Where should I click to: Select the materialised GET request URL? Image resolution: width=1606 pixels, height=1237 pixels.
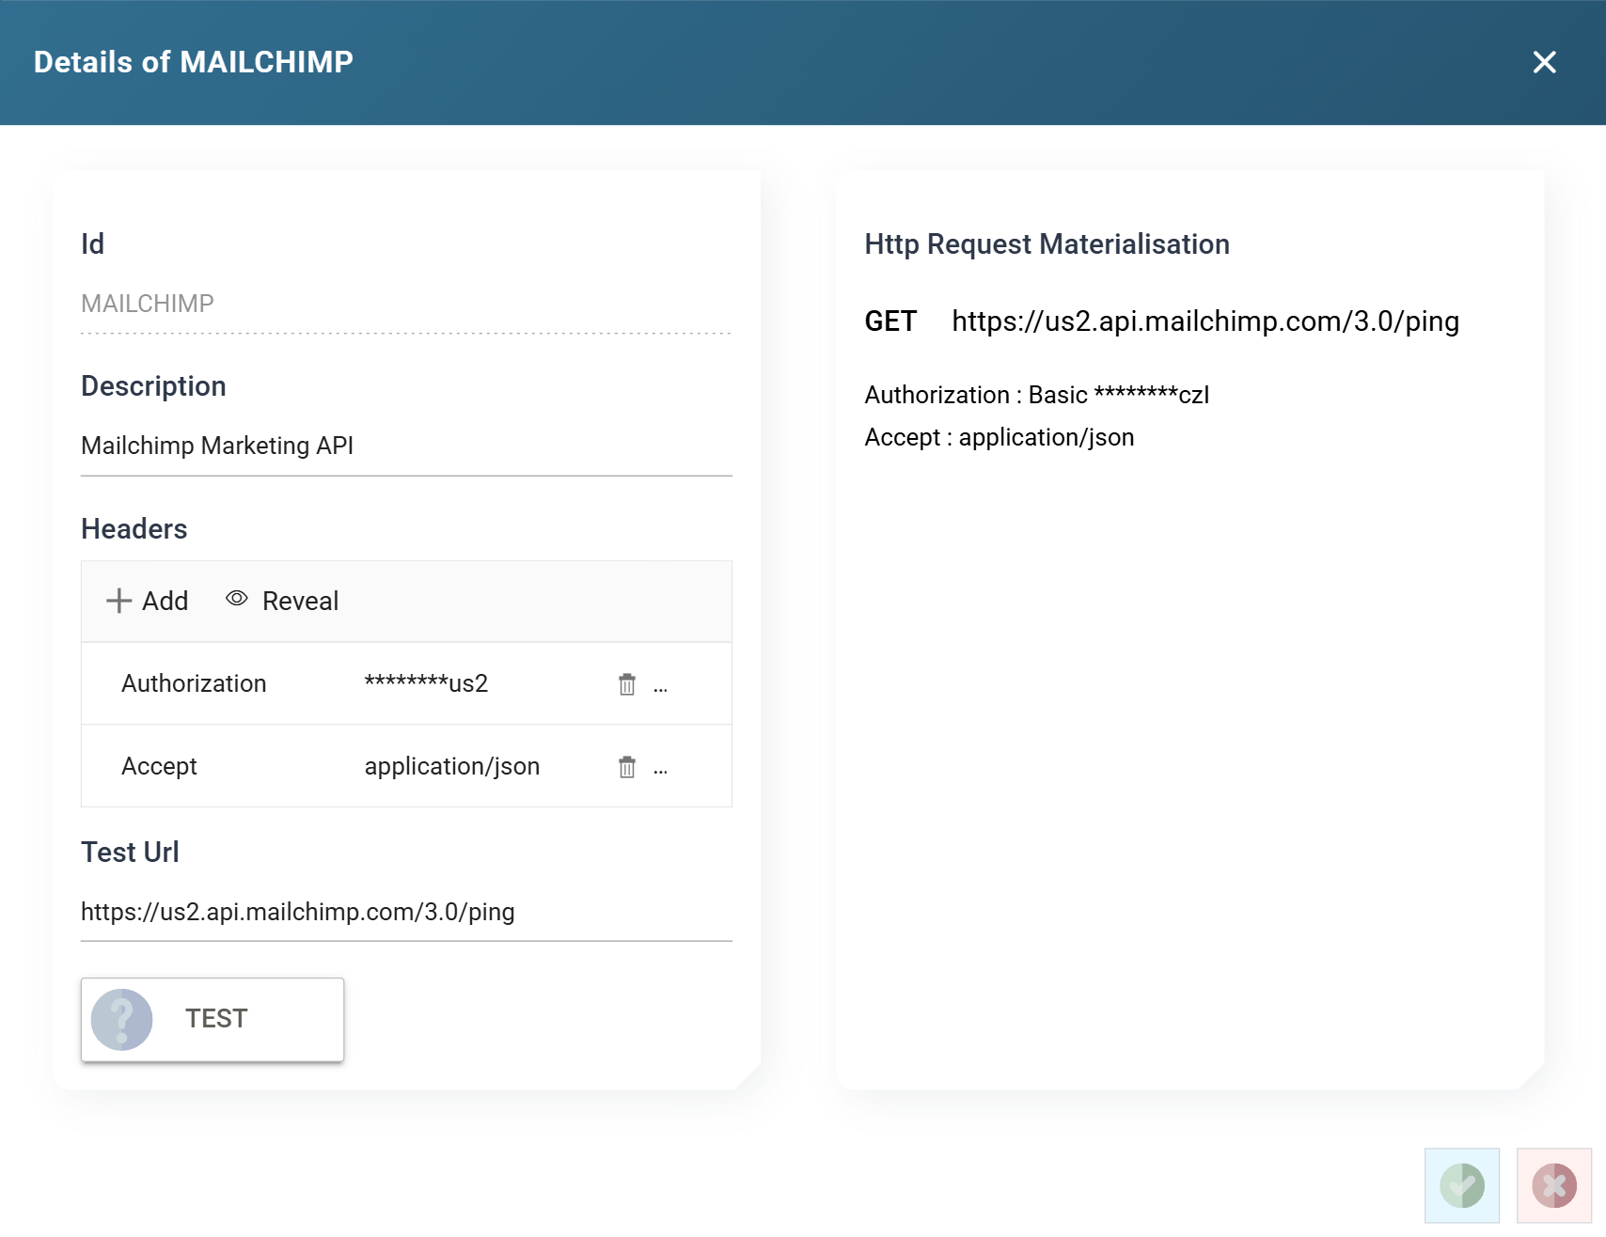pos(1205,321)
